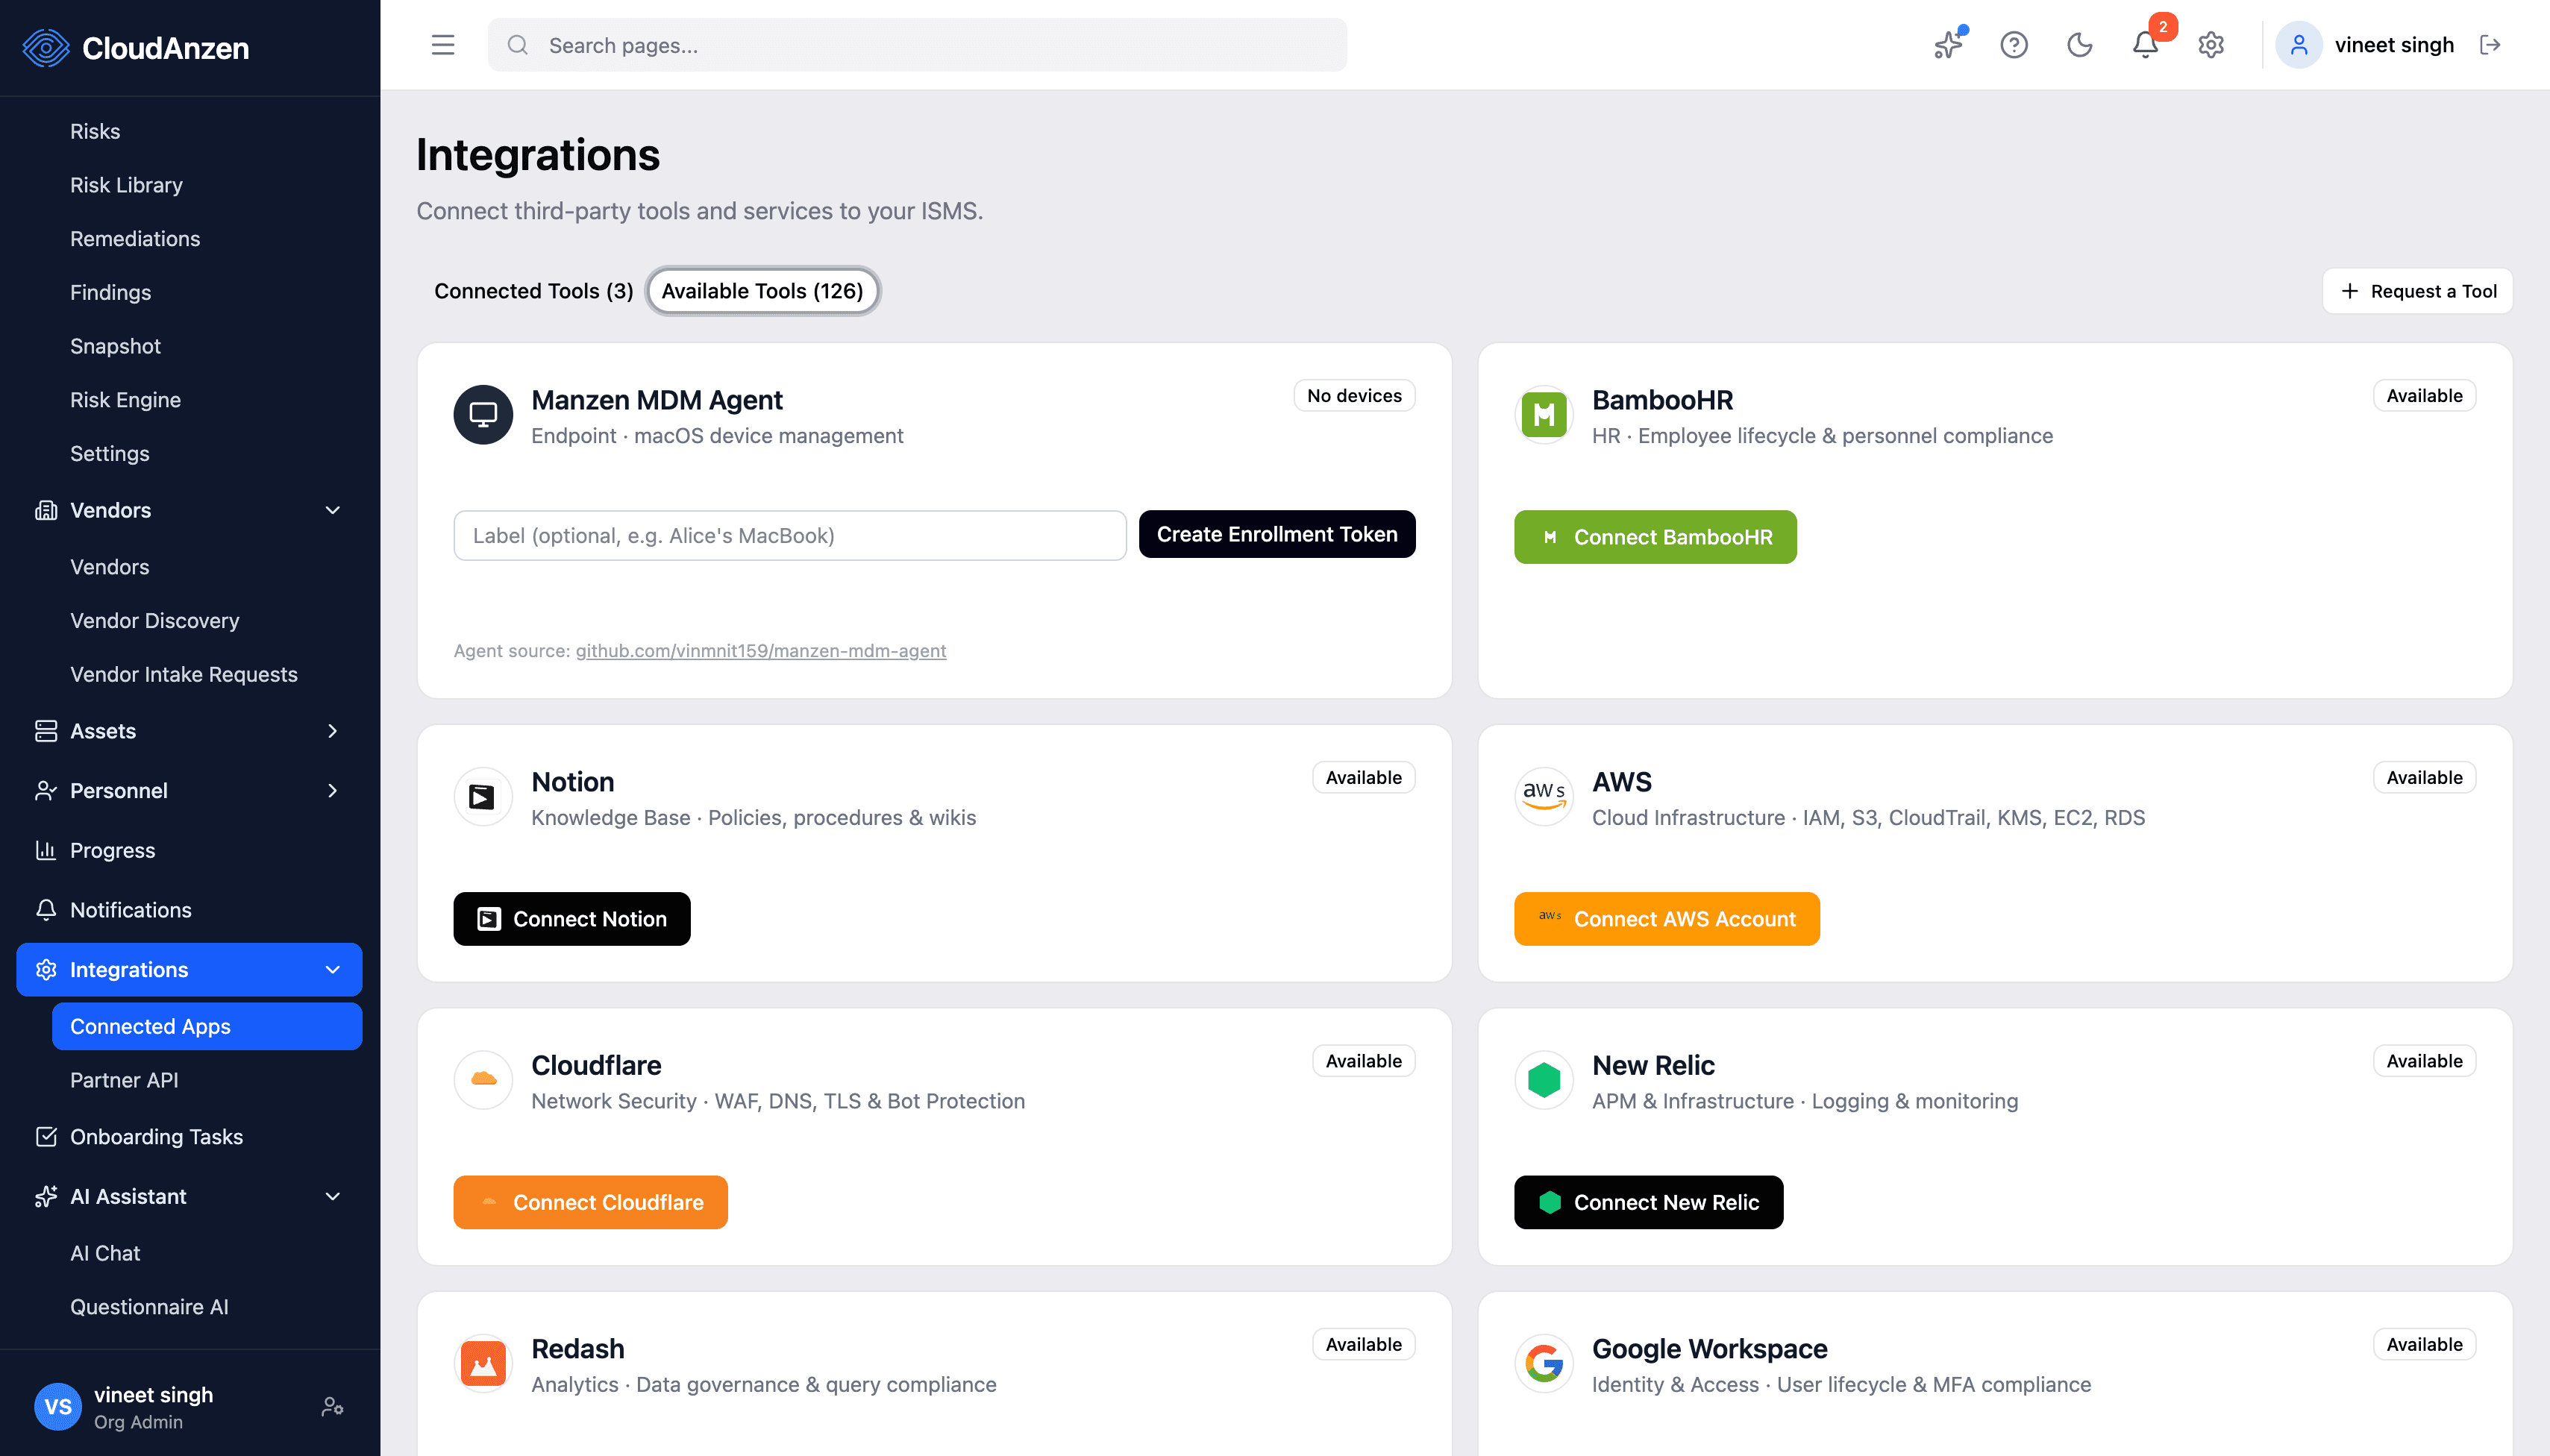Expand the Assets section chevron
This screenshot has width=2550, height=1456.
(x=333, y=731)
